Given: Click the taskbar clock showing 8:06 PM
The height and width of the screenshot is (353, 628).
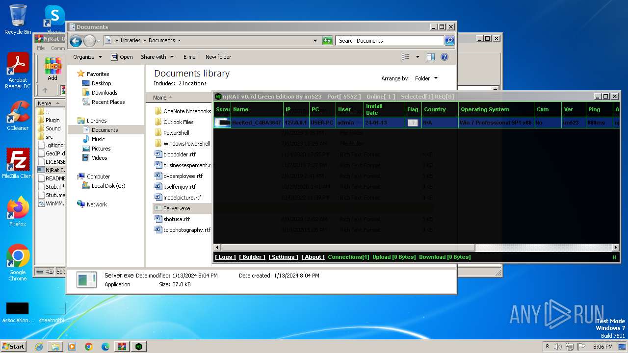Looking at the screenshot, I should click(x=602, y=347).
